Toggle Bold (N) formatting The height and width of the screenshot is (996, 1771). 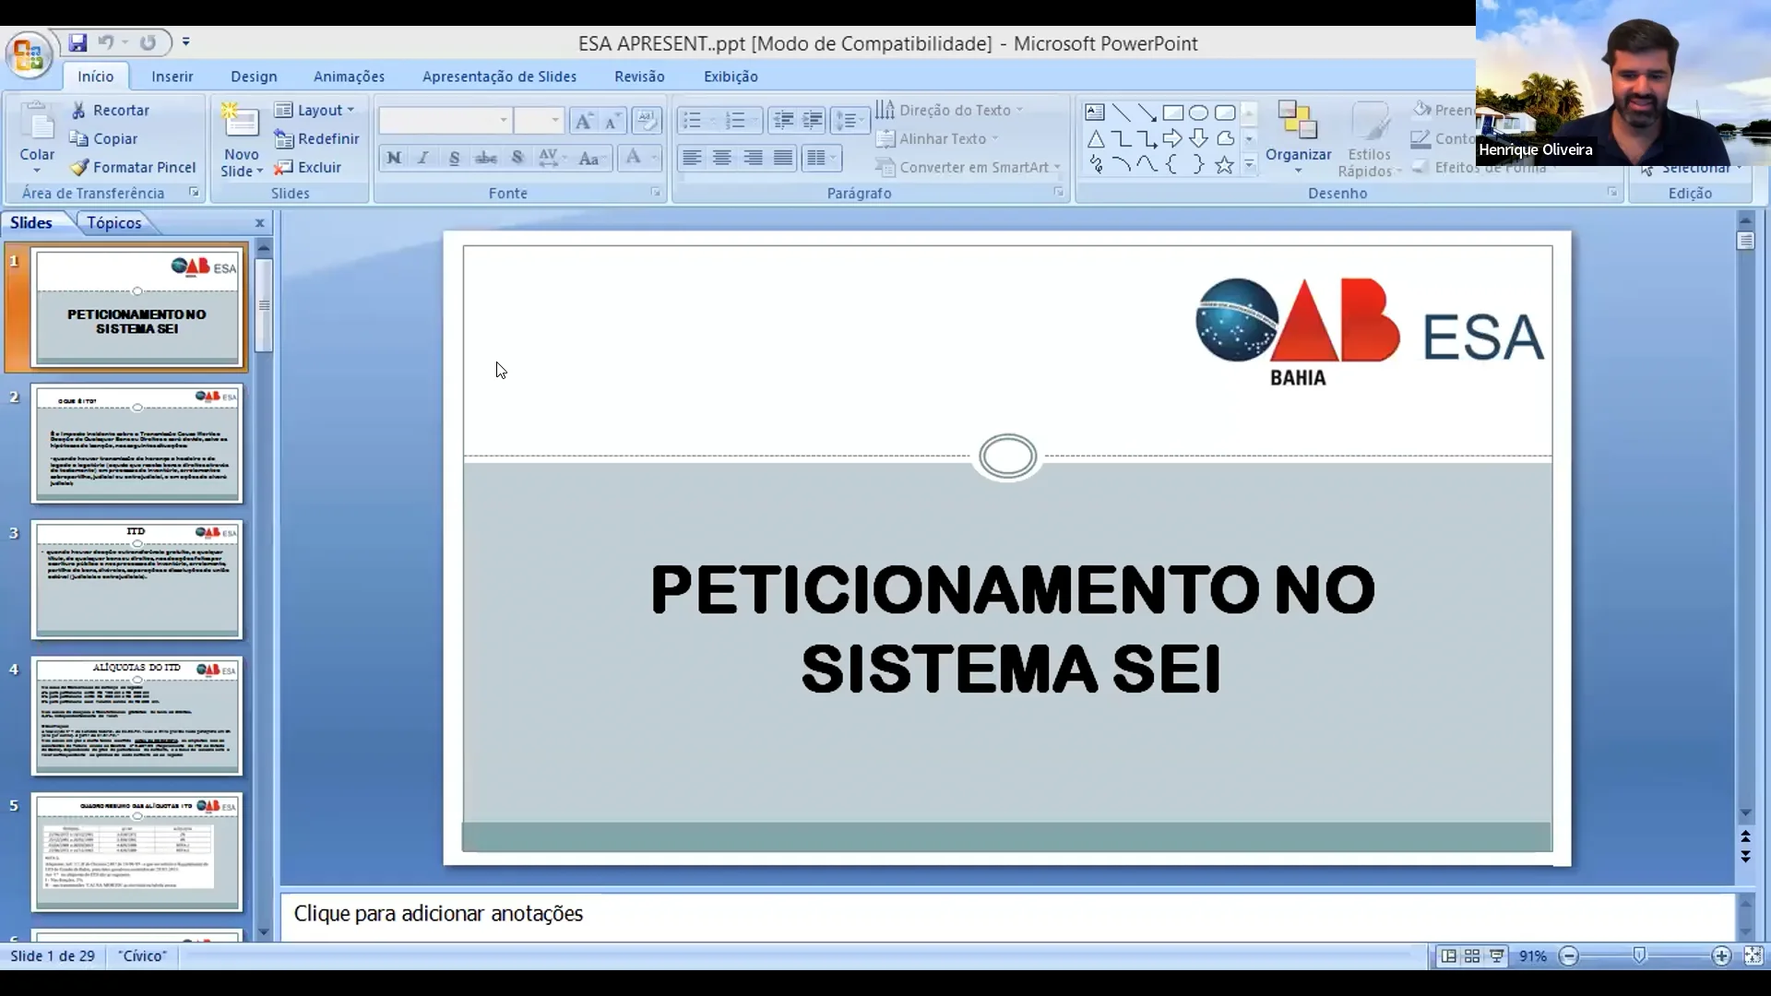(394, 158)
